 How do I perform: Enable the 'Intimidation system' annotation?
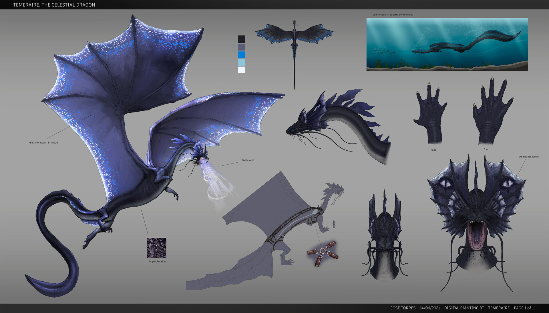click(530, 157)
